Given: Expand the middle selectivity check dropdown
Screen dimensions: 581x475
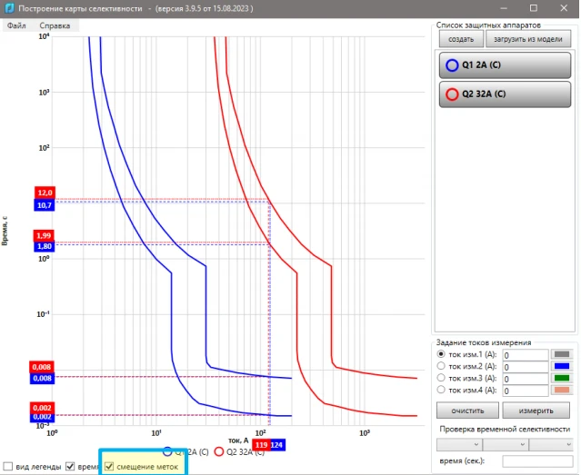Looking at the screenshot, I should click(x=505, y=445).
